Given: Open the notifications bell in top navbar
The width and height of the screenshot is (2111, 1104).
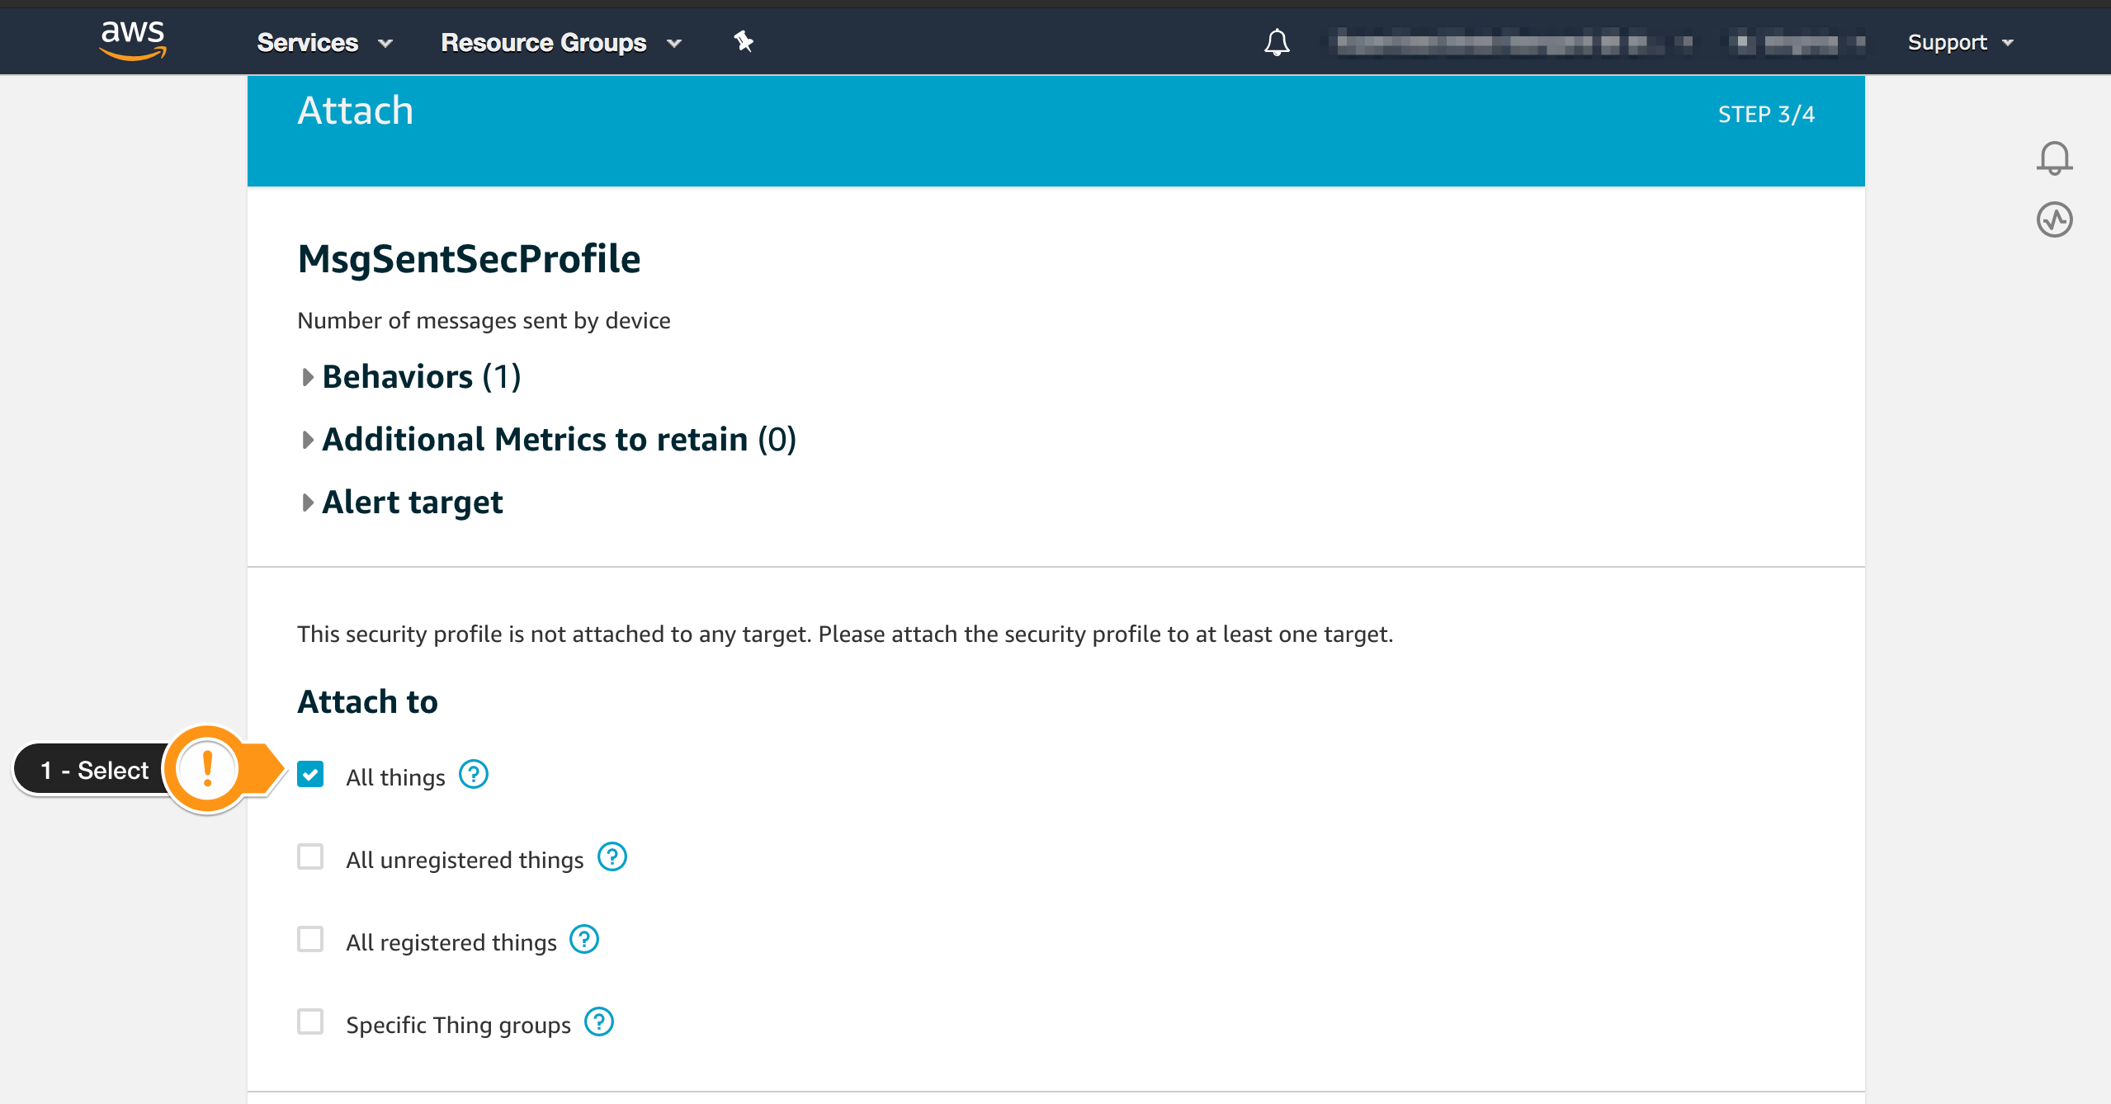Looking at the screenshot, I should [x=1277, y=42].
